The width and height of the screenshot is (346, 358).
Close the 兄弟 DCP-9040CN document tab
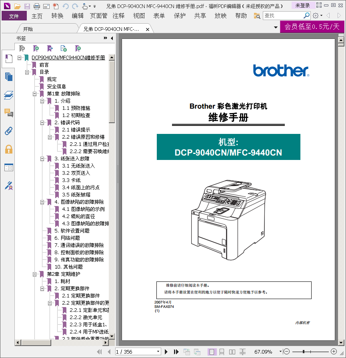pos(148,29)
